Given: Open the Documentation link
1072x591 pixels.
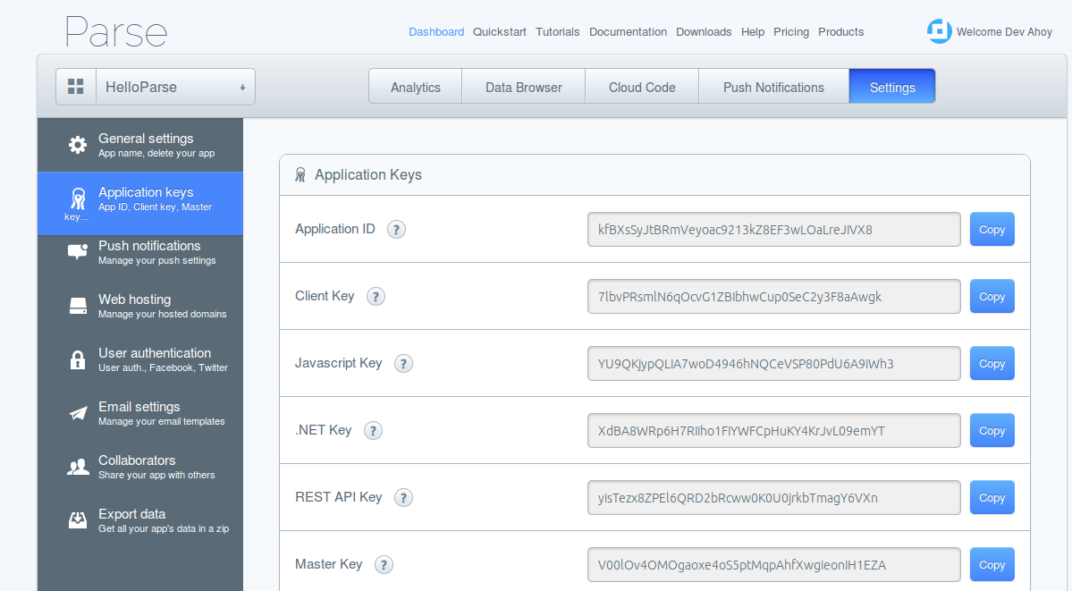Looking at the screenshot, I should (628, 31).
